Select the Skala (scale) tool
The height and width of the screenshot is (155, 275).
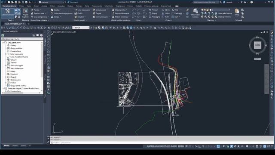point(165,17)
